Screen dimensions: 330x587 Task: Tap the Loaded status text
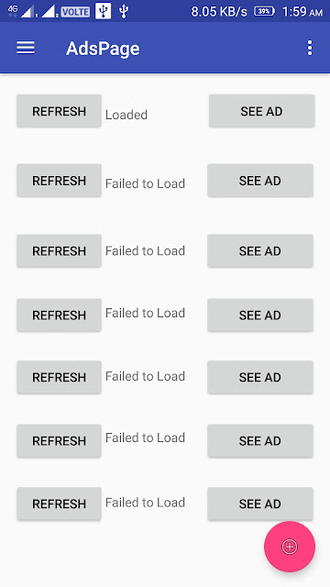pos(126,115)
